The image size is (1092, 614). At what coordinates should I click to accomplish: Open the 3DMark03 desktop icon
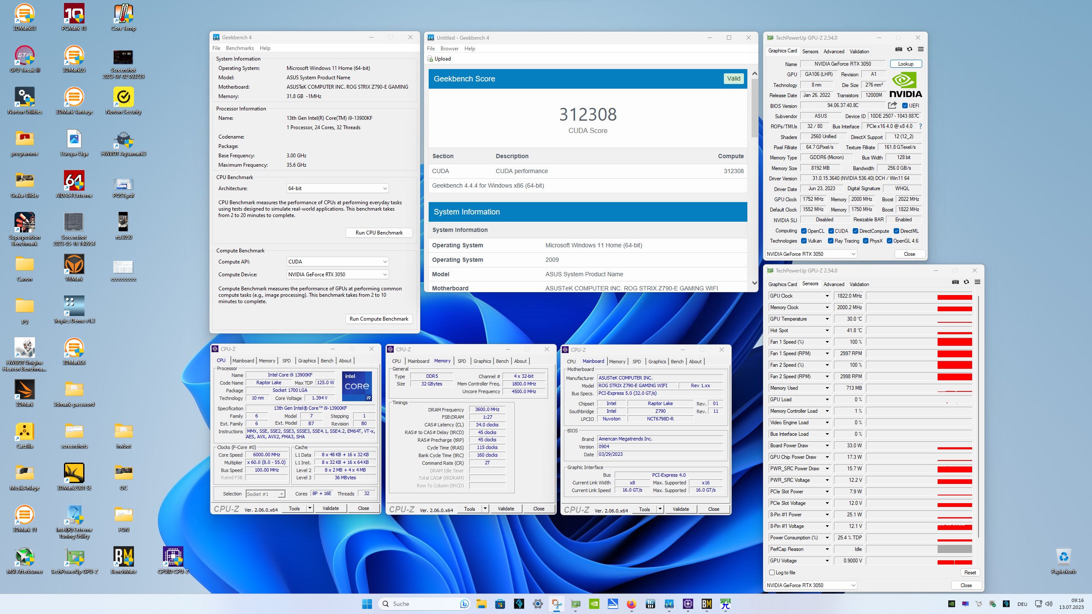pos(24,17)
